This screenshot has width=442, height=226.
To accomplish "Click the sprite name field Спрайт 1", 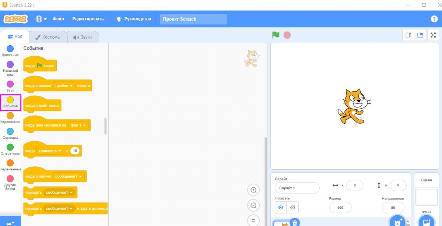I will [x=297, y=188].
